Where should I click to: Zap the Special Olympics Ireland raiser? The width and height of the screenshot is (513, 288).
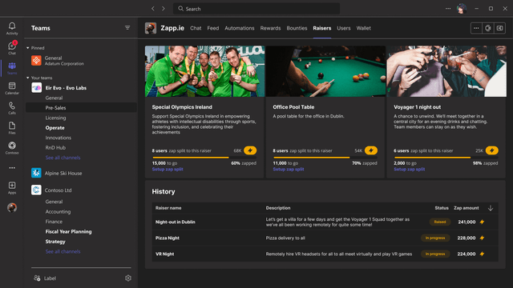tap(250, 150)
